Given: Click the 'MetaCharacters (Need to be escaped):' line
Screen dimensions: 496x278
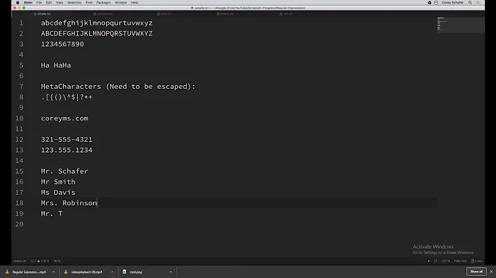Looking at the screenshot, I should pyautogui.click(x=118, y=87).
